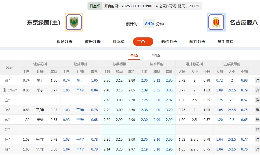Switch to the 数据分析 tab
The width and height of the screenshot is (260, 155).
point(92,42)
